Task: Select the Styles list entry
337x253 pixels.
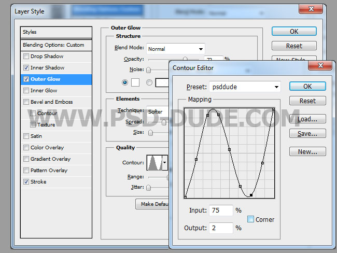Action: (57, 32)
